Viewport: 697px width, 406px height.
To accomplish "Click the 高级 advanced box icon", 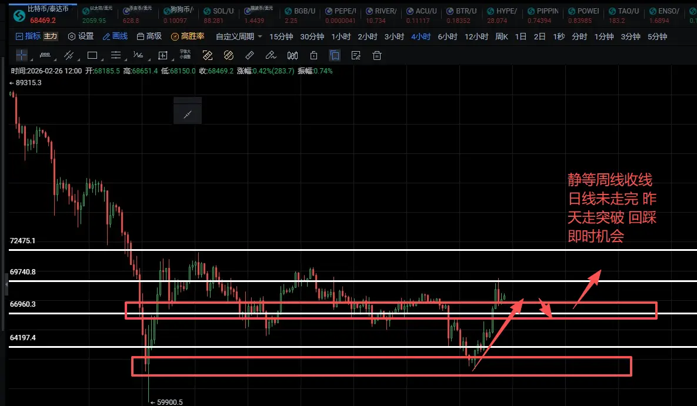I will [141, 36].
